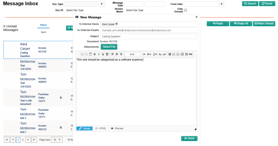This screenshot has width=278, height=146.
Task: Open the font color picker
Action: point(149,54)
